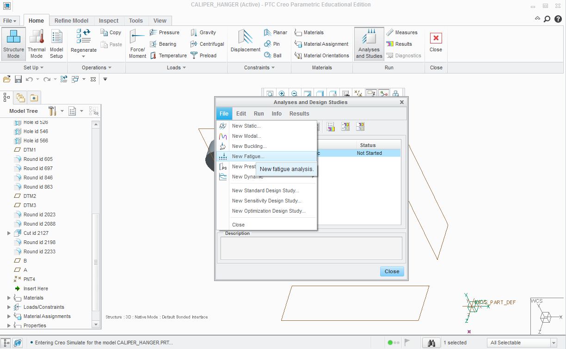Expand the Material Assignments tree node
566x349 pixels.
[x=9, y=316]
